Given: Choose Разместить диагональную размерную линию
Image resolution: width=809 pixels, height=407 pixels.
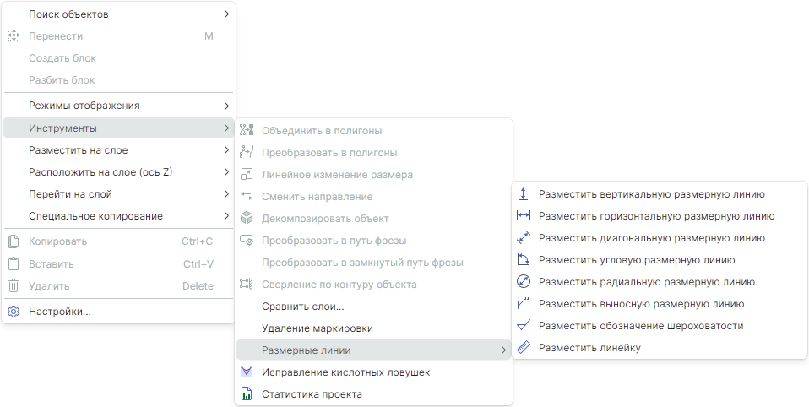Looking at the screenshot, I should [x=660, y=238].
